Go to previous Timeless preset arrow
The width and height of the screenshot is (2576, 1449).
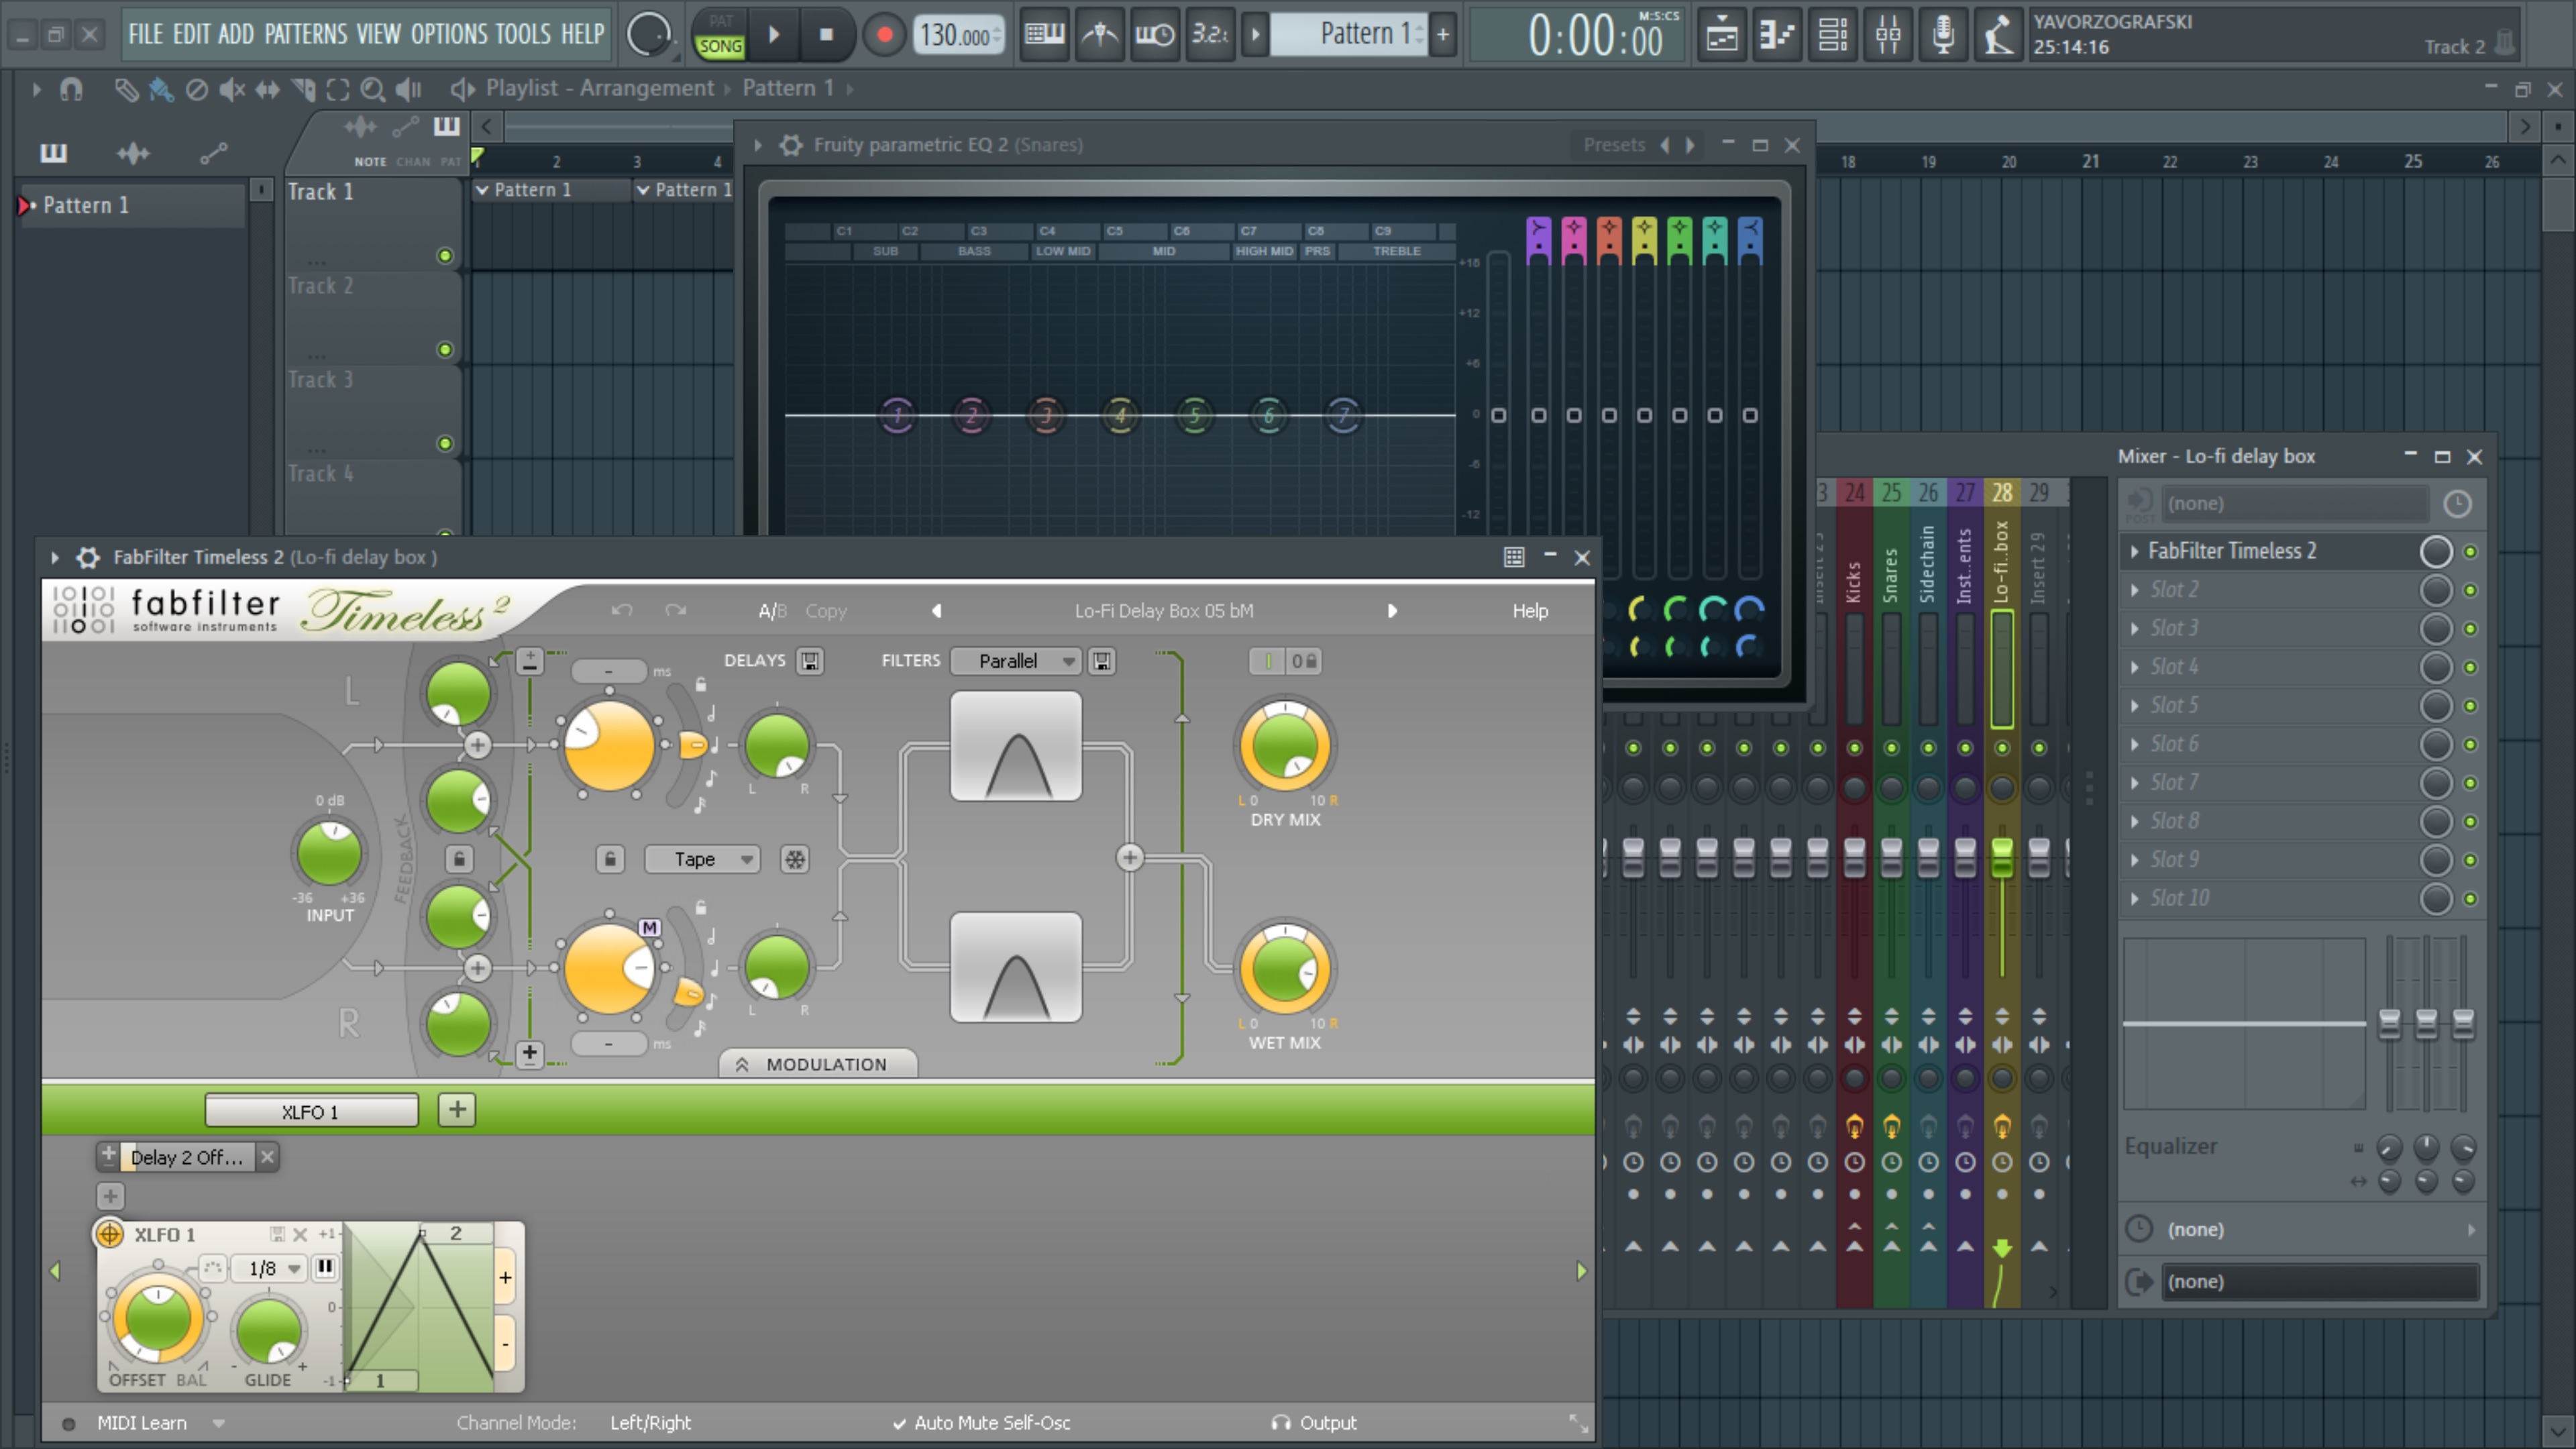click(x=936, y=611)
